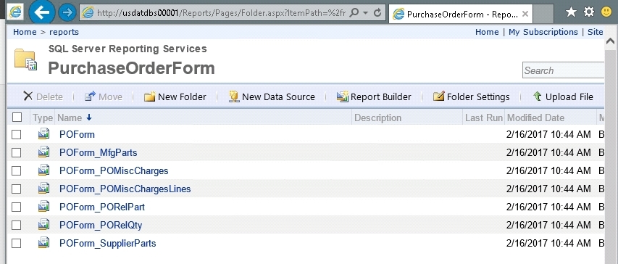
Task: Open the POForm report link
Action: 78,135
